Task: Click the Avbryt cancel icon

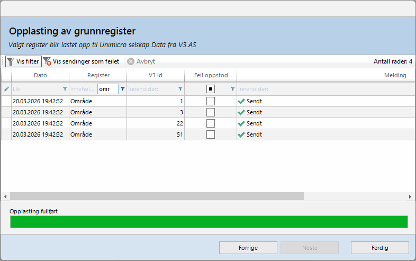Action: [131, 61]
